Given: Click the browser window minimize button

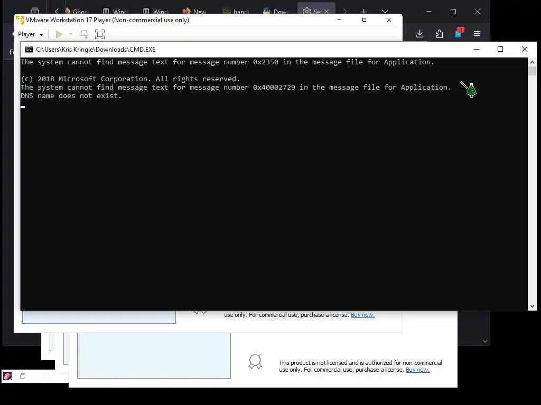Looking at the screenshot, I should pos(429,12).
